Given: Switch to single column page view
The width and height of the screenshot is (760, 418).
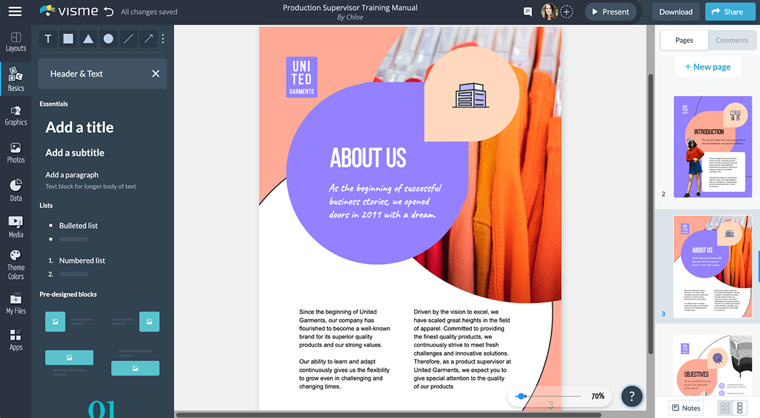Looking at the screenshot, I should coord(740,408).
